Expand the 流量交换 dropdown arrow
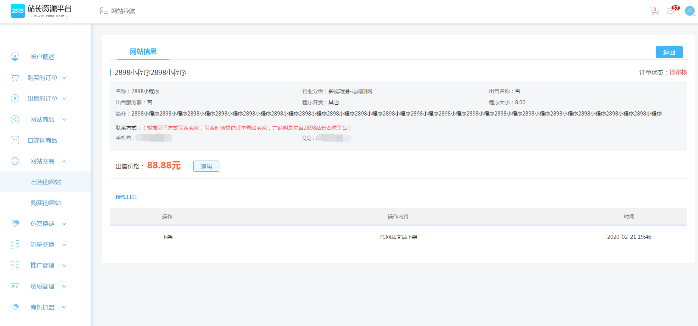Screen dimensions: 698x326 tap(64, 245)
